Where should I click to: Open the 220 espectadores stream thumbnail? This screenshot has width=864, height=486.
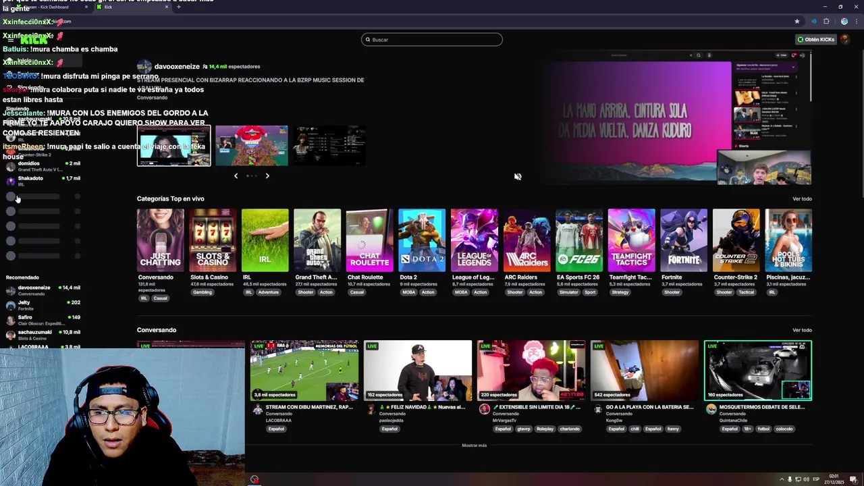[531, 371]
